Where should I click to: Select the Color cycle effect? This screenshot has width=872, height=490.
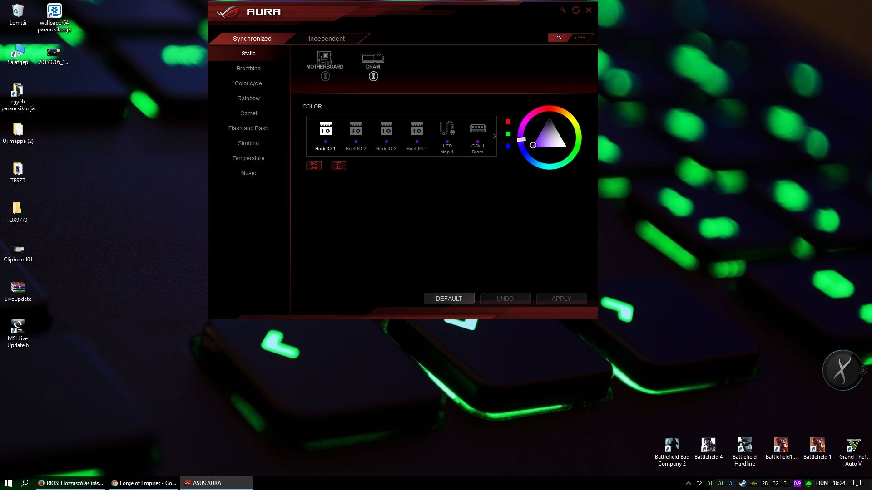(x=248, y=83)
